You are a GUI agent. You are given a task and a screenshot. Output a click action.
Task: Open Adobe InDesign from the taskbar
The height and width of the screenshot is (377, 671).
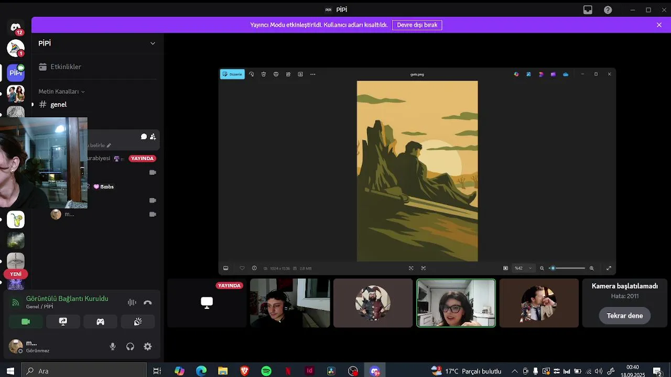pos(310,371)
